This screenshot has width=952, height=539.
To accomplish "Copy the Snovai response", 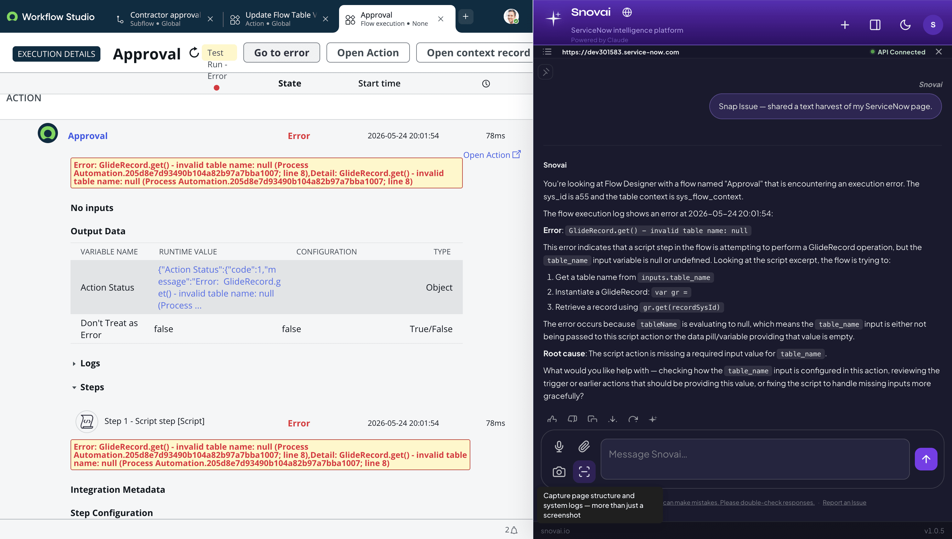I will pyautogui.click(x=592, y=419).
